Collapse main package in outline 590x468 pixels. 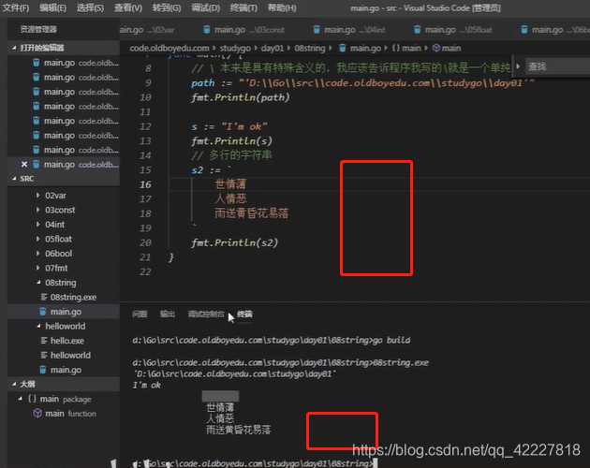[20, 399]
